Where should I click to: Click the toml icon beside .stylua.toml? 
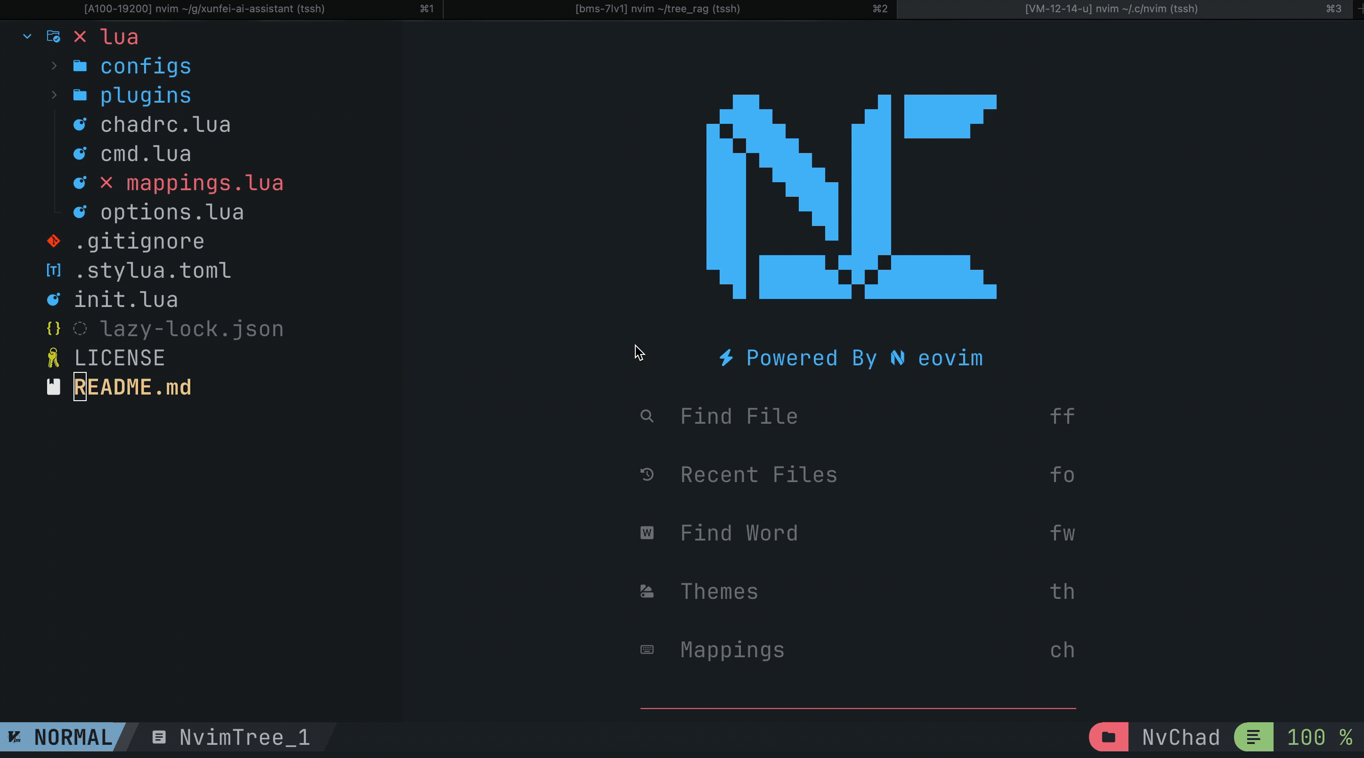(54, 271)
